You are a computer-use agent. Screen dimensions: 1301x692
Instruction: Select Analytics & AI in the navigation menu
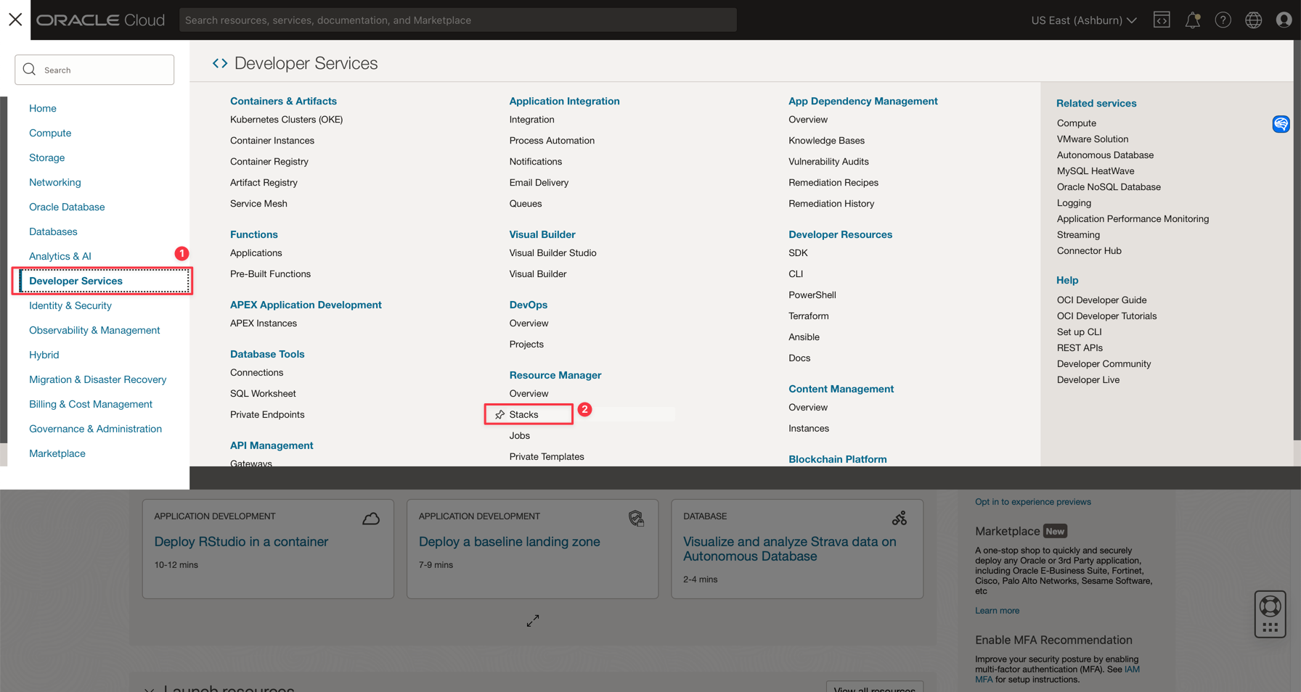click(x=60, y=256)
